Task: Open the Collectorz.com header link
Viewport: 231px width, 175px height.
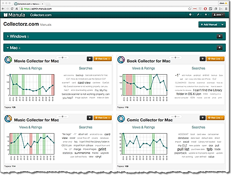Action: pos(41,15)
